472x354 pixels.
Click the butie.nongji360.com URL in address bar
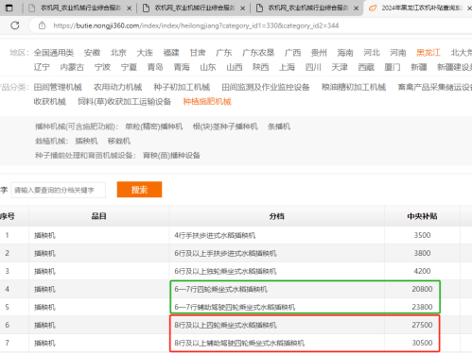pos(196,25)
